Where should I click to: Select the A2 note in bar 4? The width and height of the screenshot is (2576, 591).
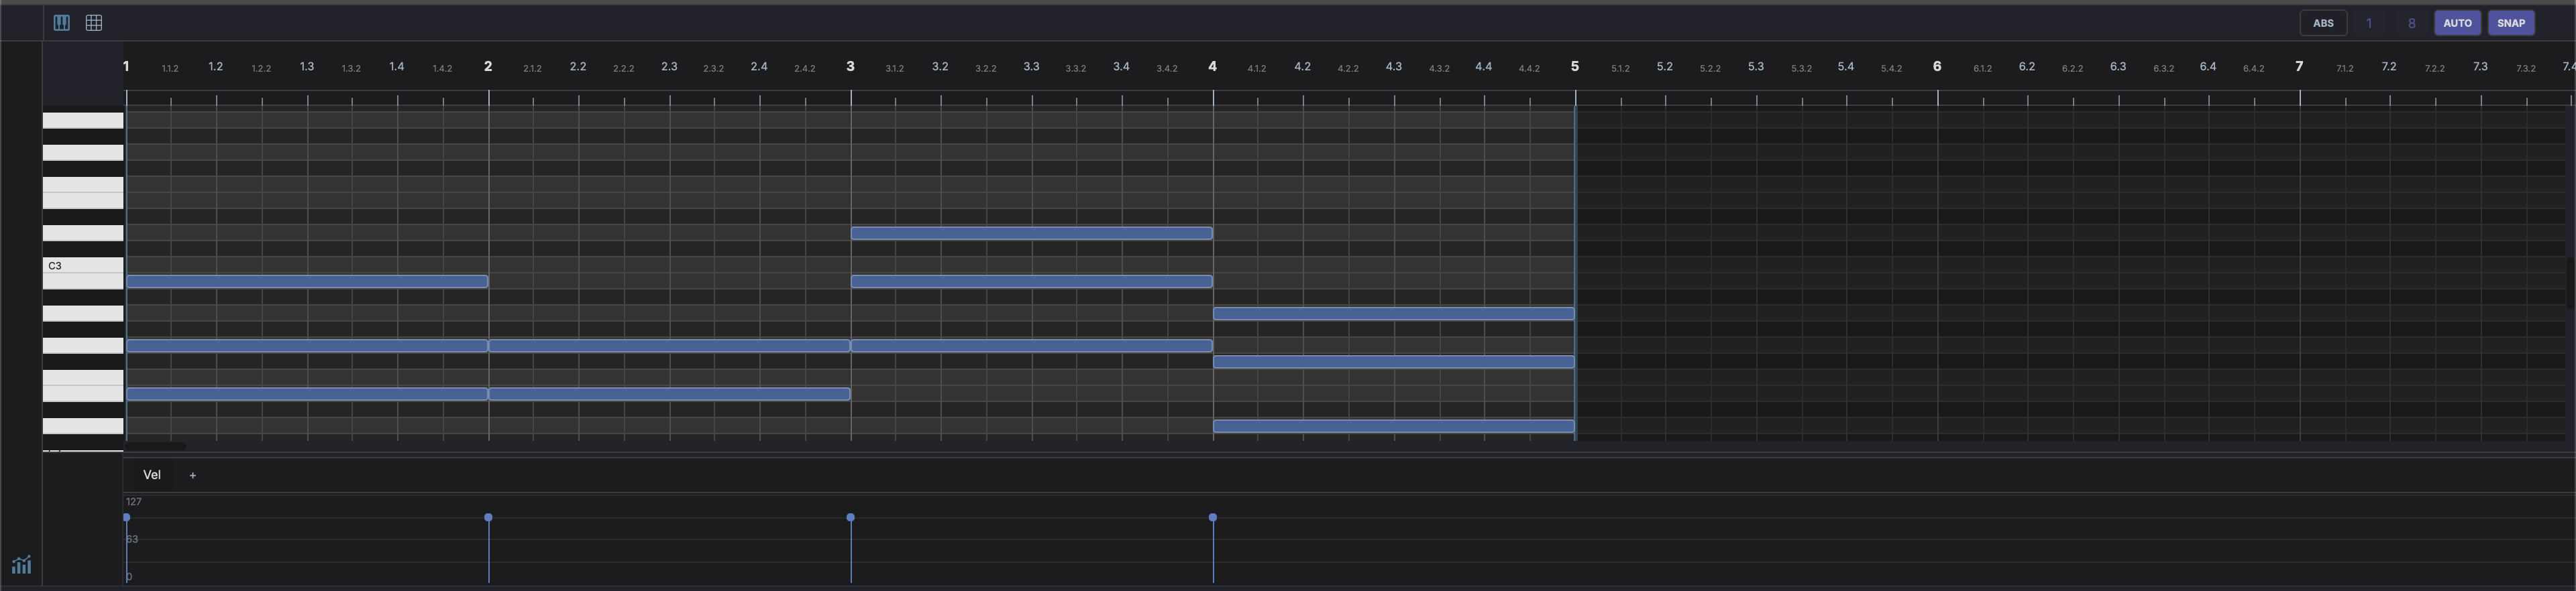click(1394, 314)
